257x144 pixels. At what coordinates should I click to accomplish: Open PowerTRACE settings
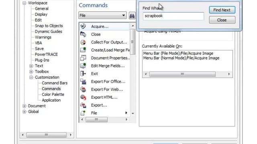(x=46, y=54)
